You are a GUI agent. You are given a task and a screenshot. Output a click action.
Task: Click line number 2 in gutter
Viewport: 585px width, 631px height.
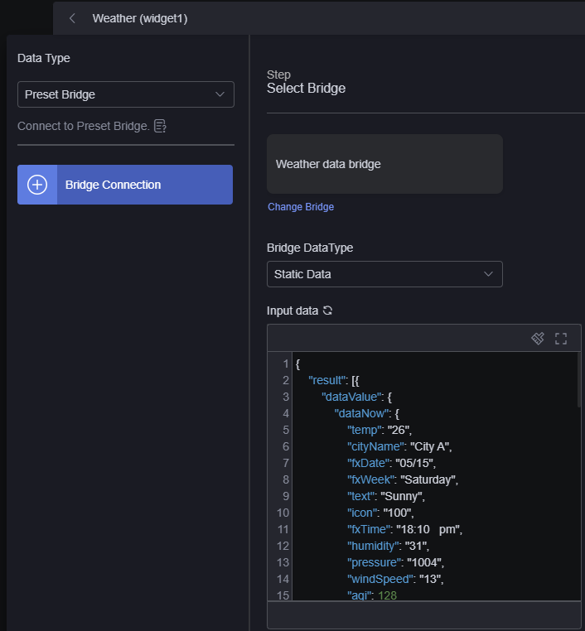(285, 380)
